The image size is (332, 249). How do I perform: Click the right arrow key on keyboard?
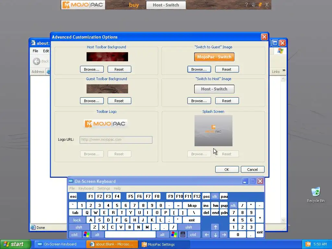click(x=224, y=235)
